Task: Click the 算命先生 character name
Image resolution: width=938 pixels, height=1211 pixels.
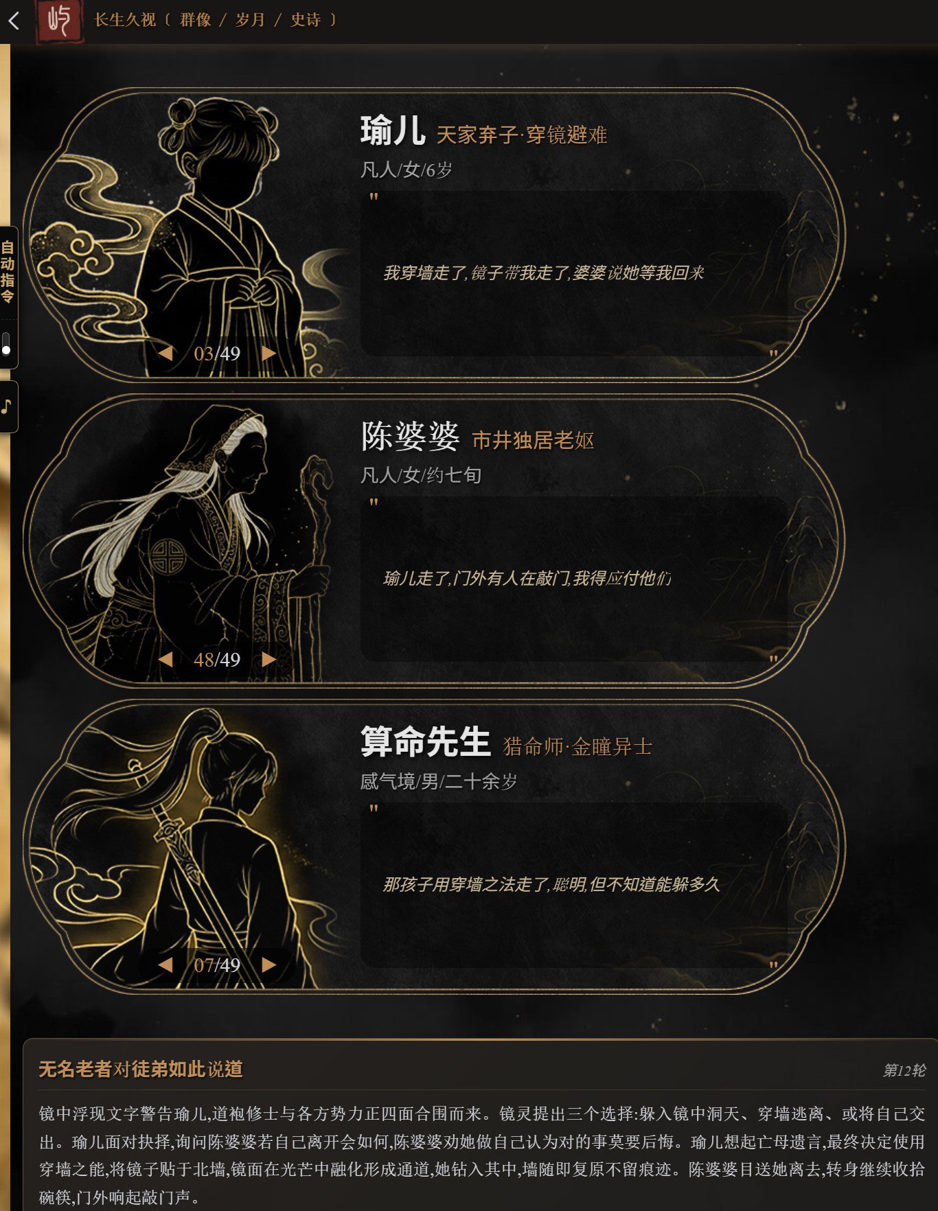Action: pos(425,742)
